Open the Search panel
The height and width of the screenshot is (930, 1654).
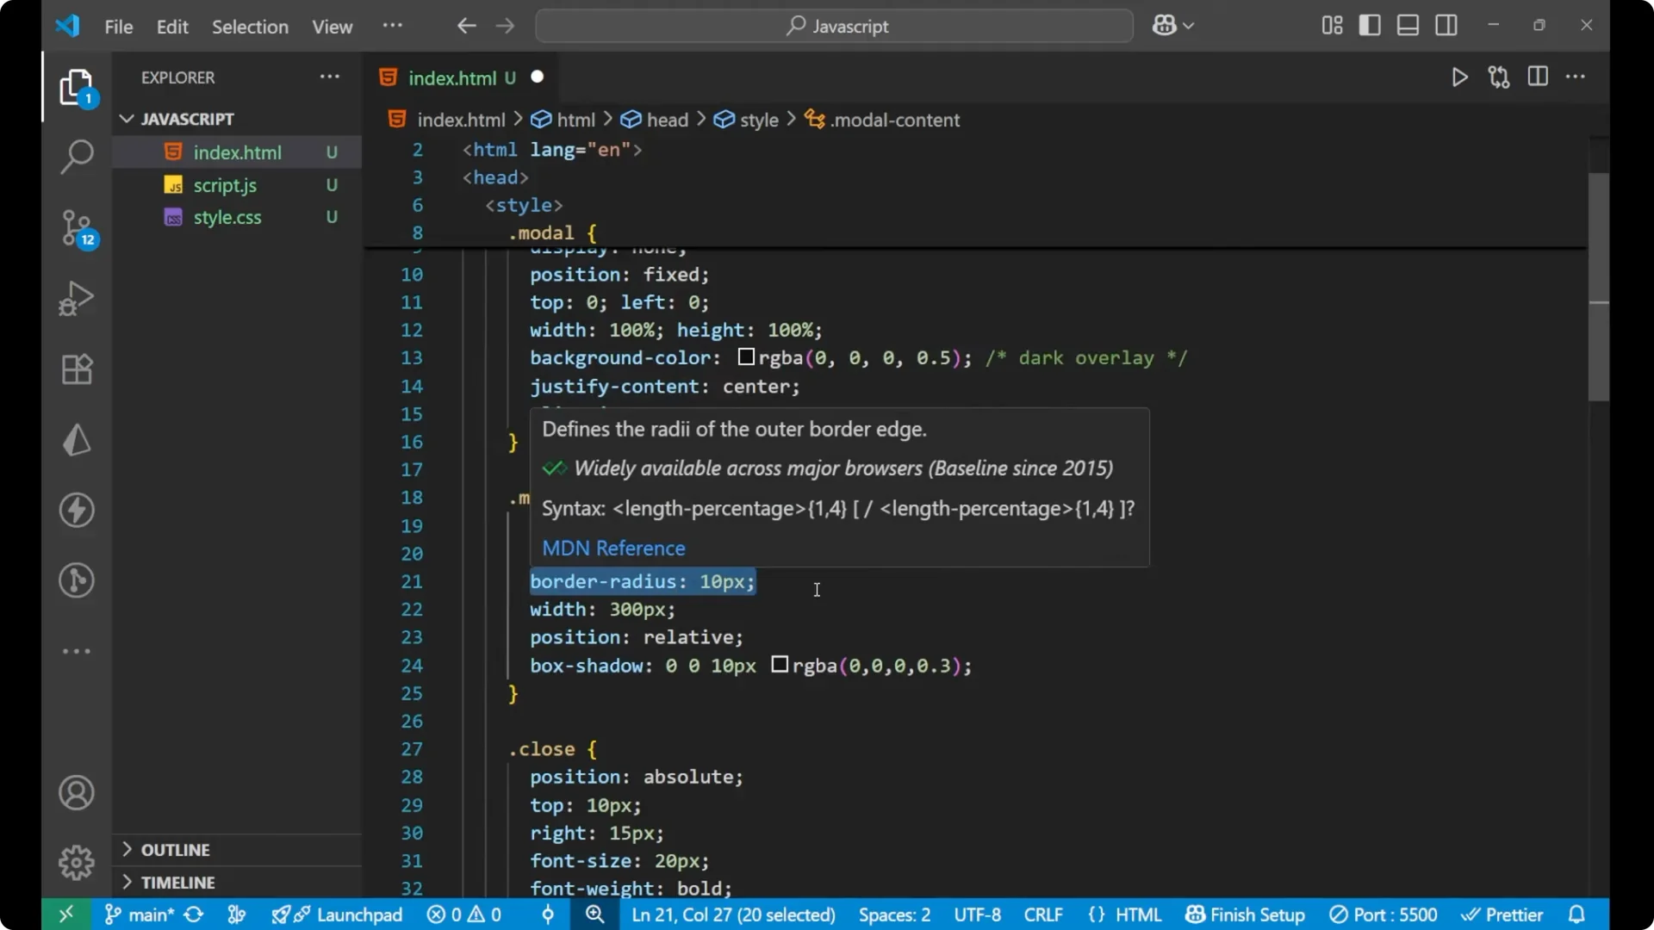click(x=76, y=157)
